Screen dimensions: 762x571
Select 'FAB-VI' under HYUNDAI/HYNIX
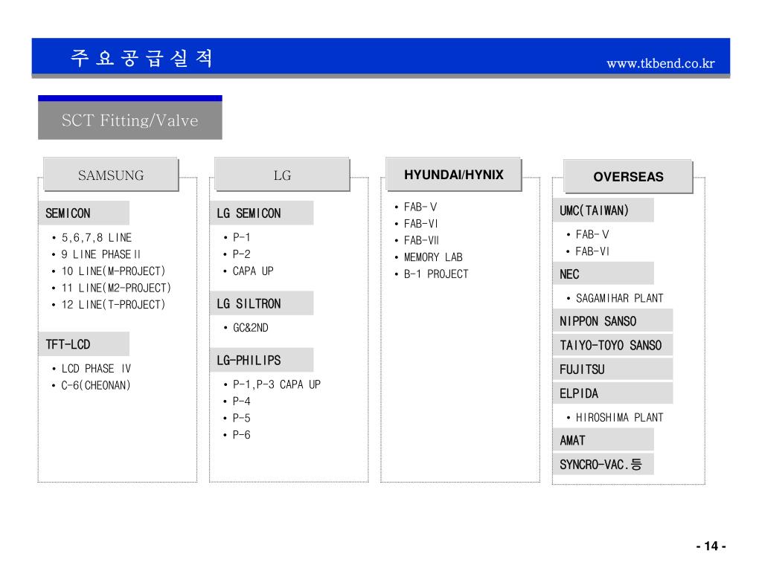point(421,224)
